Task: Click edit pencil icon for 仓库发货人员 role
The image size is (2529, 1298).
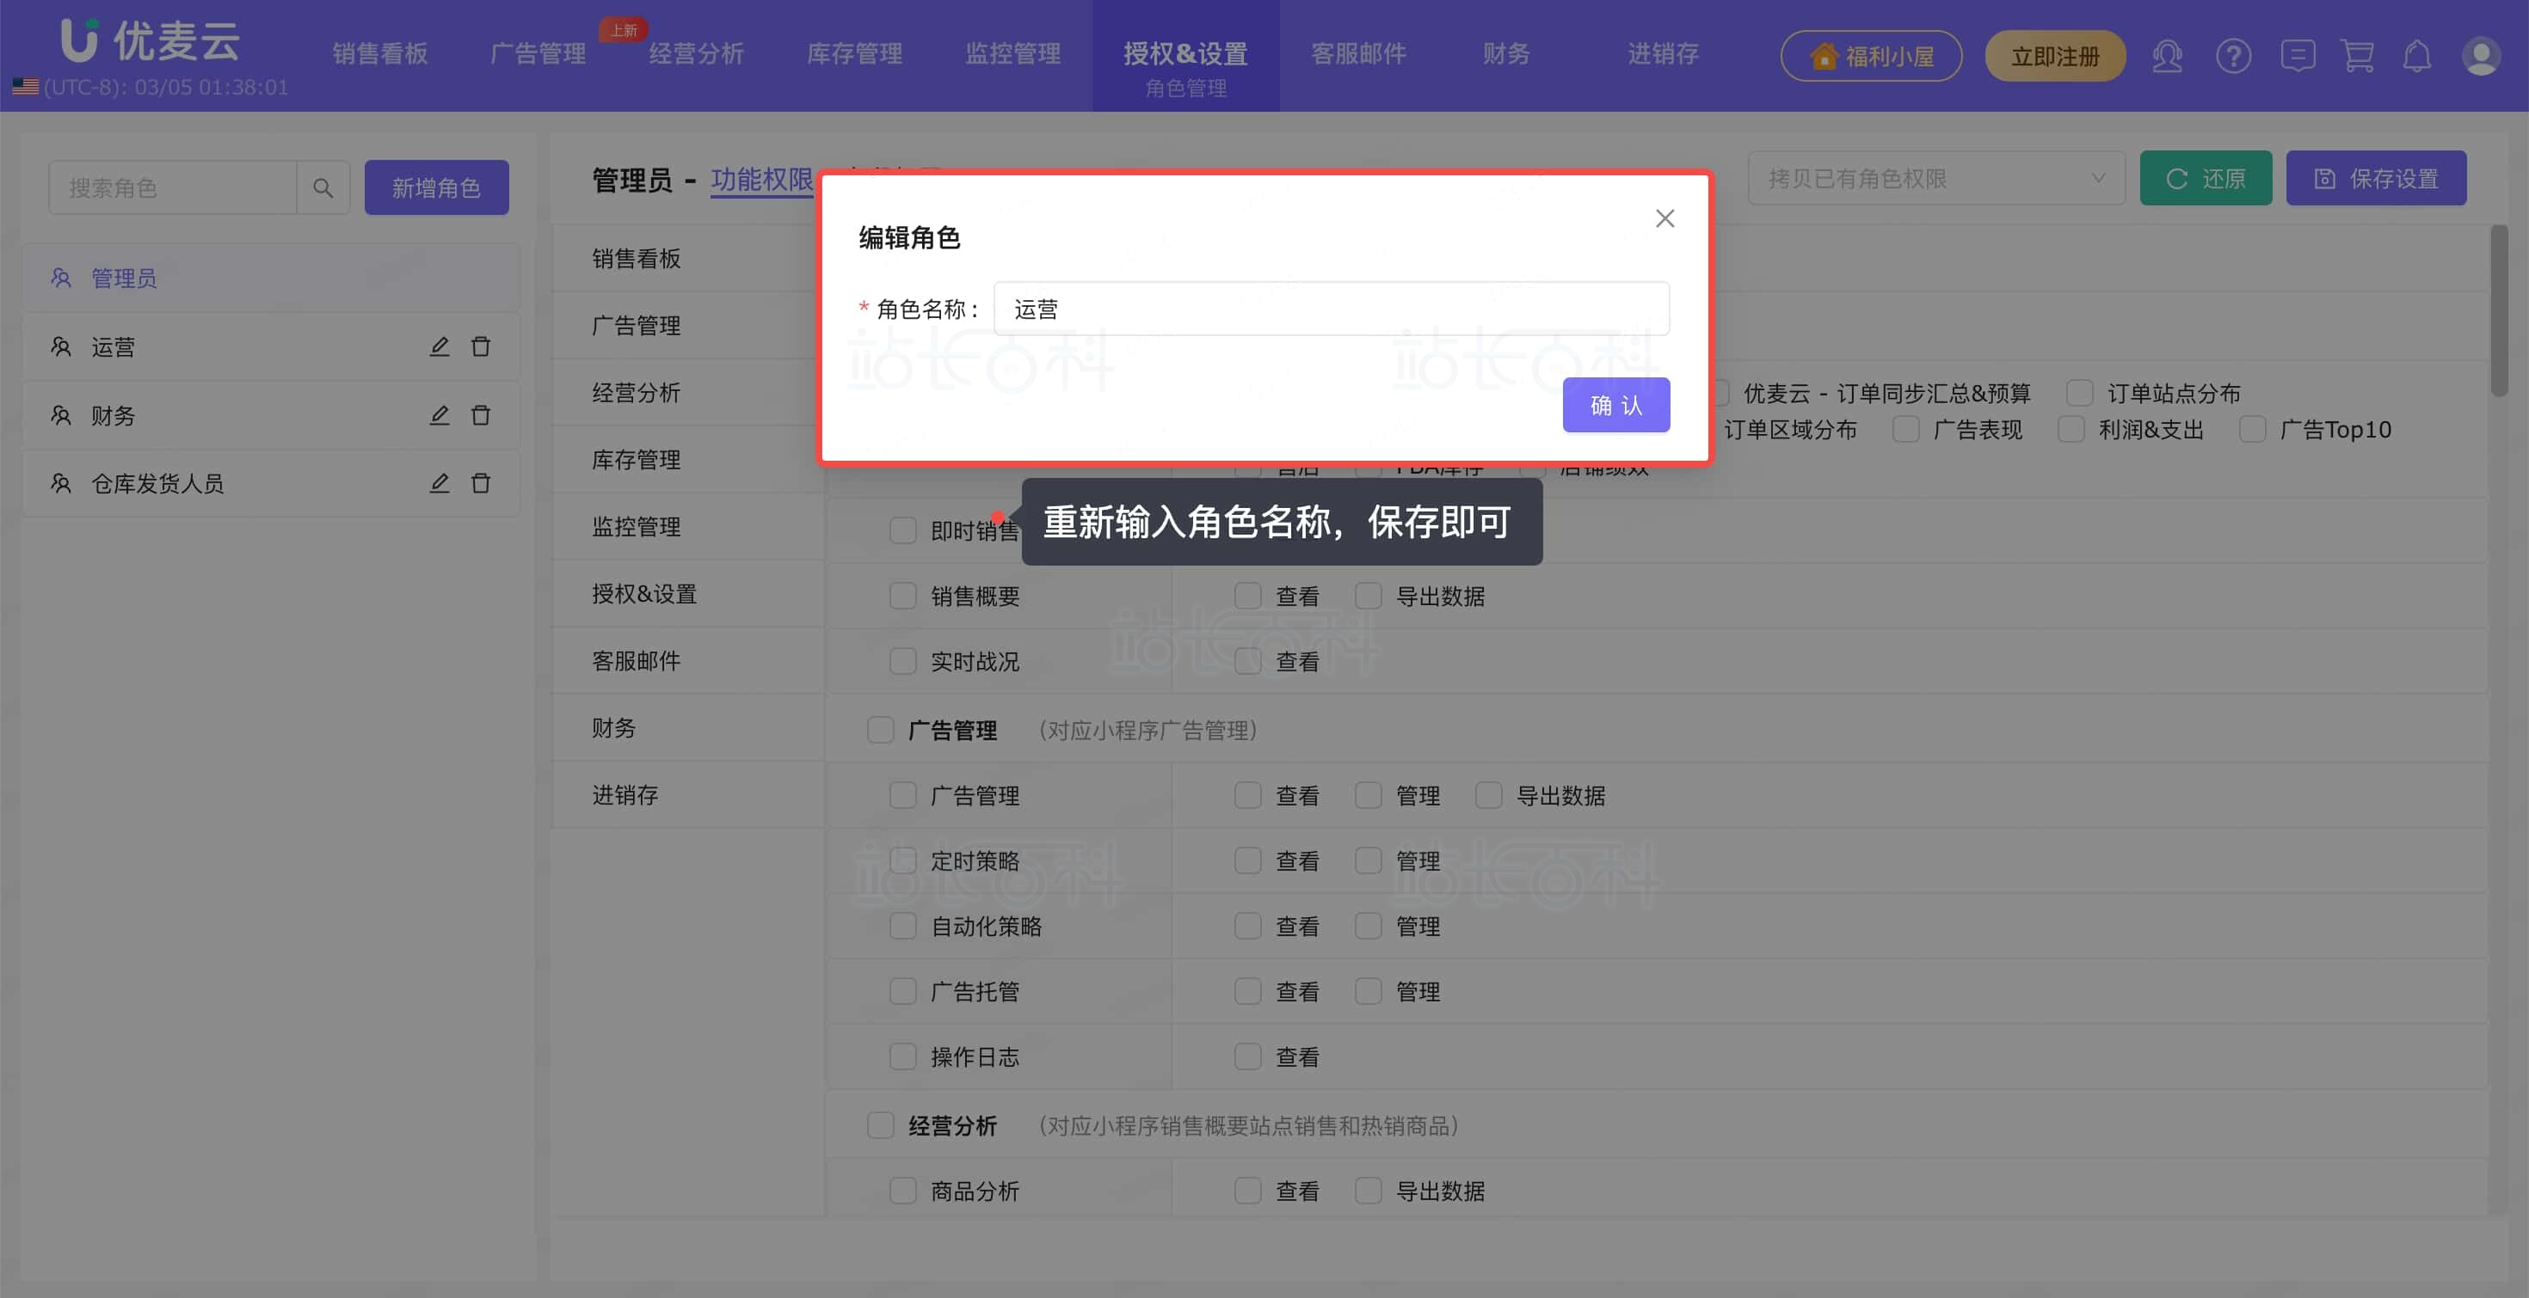Action: click(439, 483)
